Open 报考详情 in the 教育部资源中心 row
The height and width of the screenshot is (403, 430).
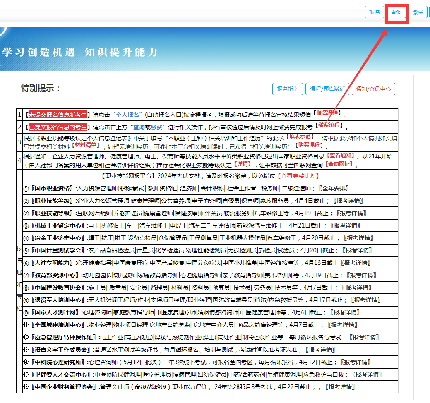361,275
